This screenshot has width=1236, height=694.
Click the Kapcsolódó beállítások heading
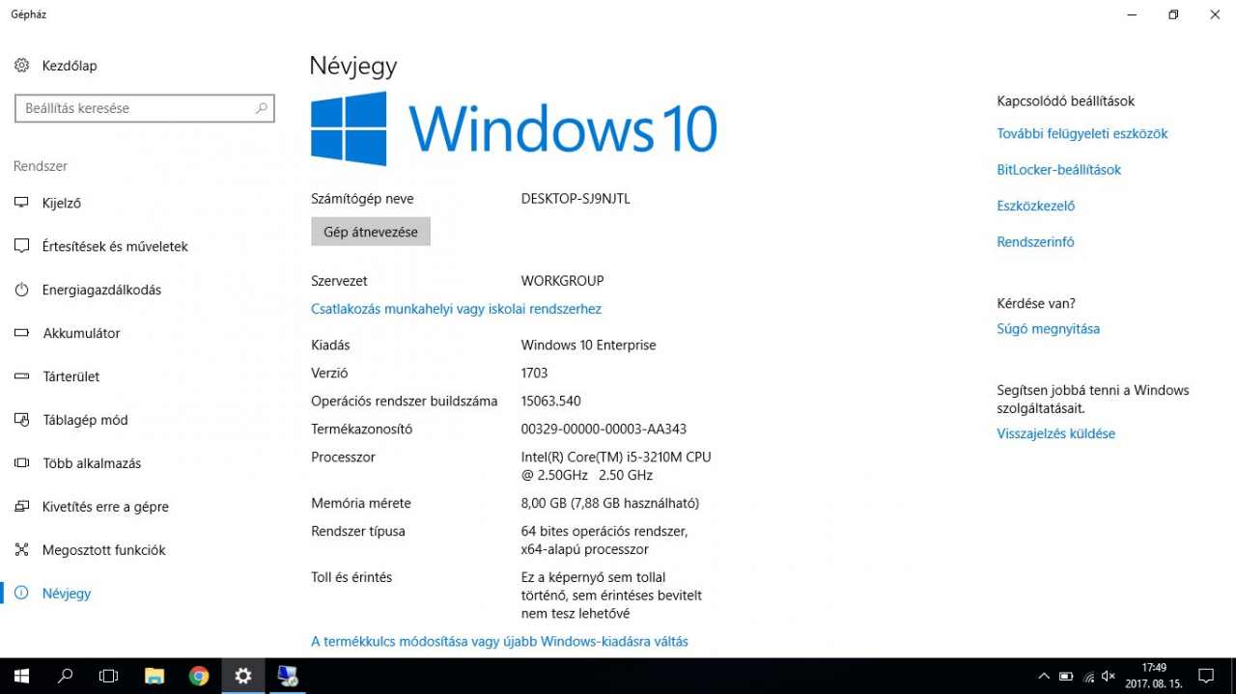pos(1066,100)
